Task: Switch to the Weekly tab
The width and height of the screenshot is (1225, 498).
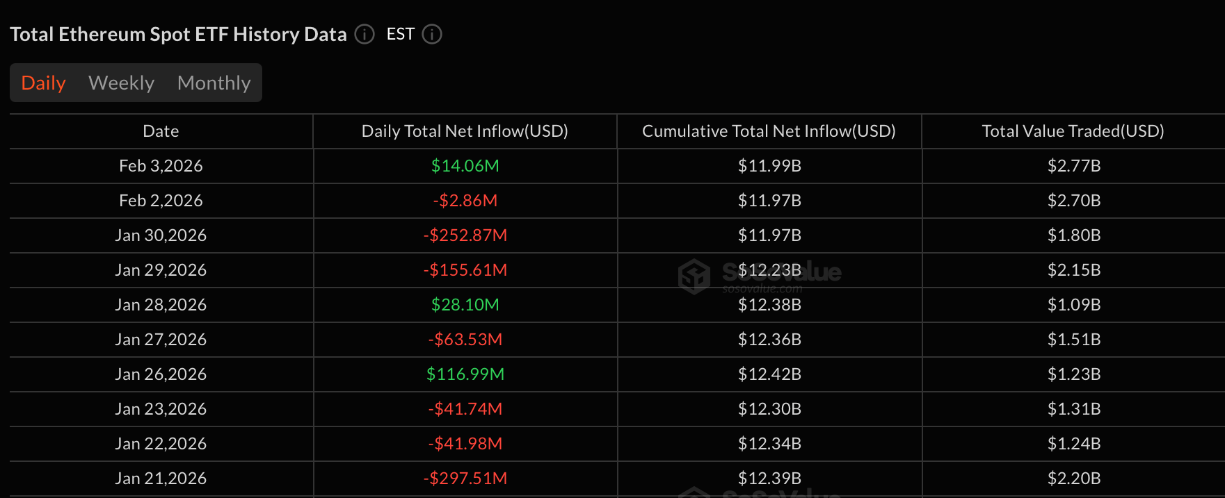Action: [121, 83]
